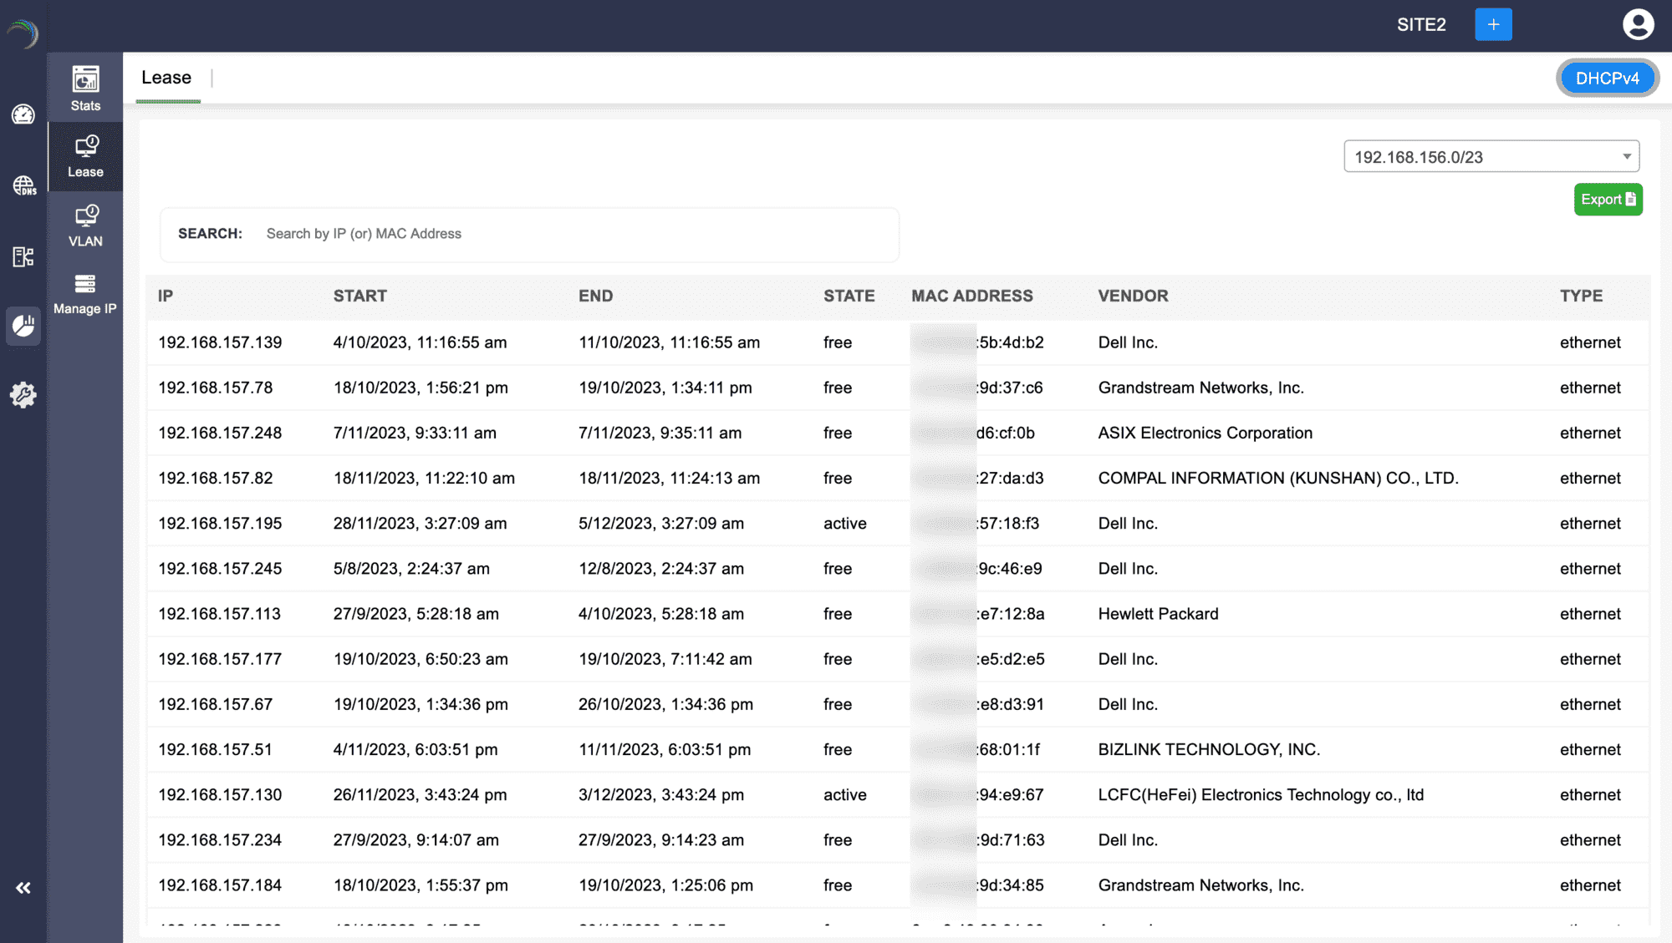Screen dimensions: 1672x943
Task: Click the user profile avatar in top-right
Action: click(1638, 24)
